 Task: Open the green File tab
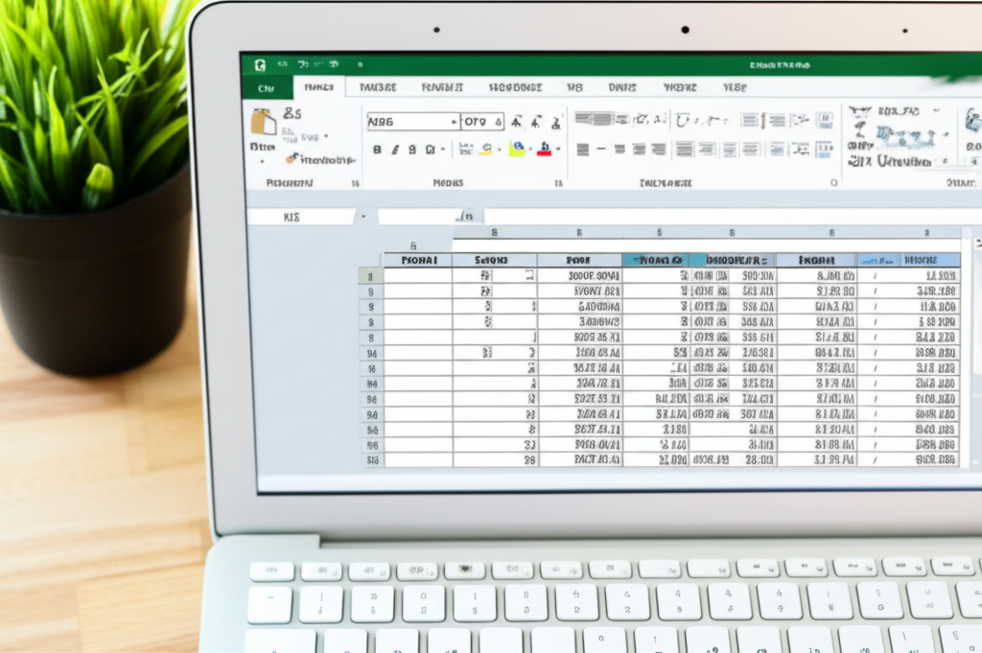pyautogui.click(x=267, y=88)
